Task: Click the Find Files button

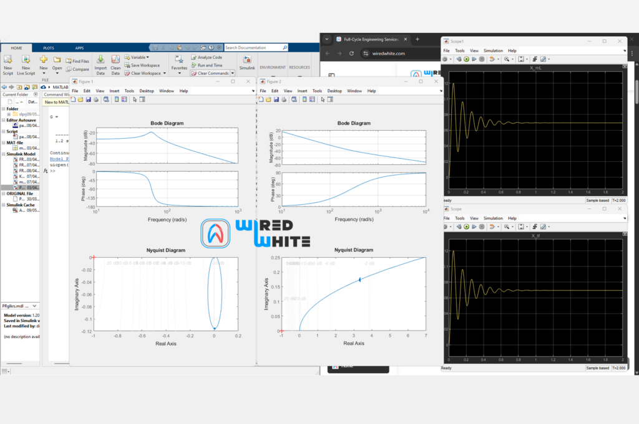Action: (77, 61)
